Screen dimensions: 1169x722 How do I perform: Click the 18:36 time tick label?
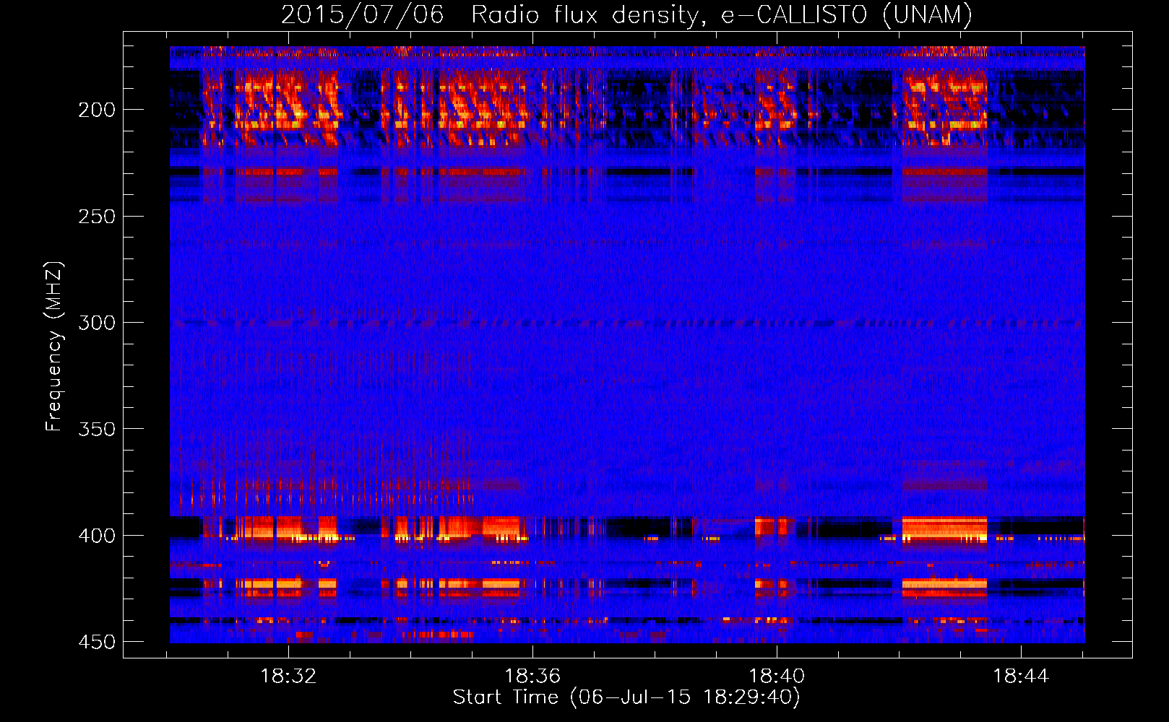point(532,677)
